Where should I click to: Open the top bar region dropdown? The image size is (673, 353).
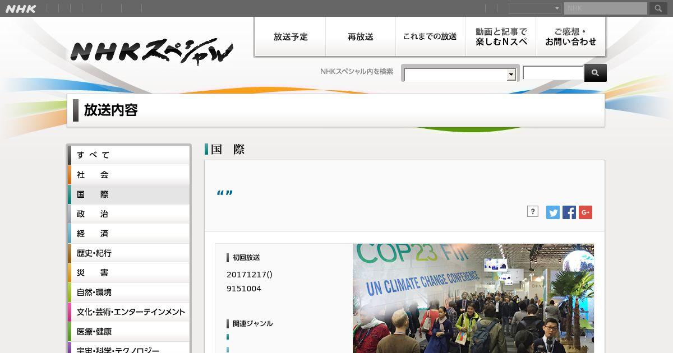[535, 8]
